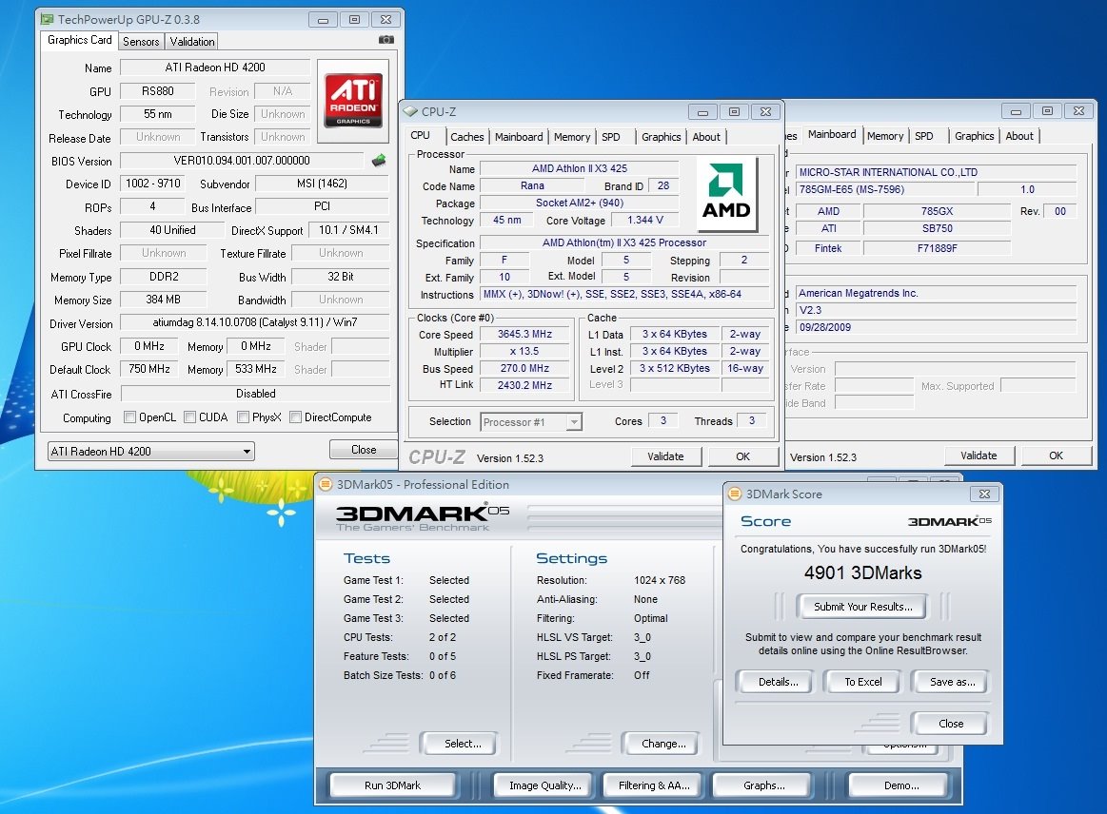Click Specification field AMD Athlon II X3 425
1107x814 pixels.
pyautogui.click(x=624, y=242)
